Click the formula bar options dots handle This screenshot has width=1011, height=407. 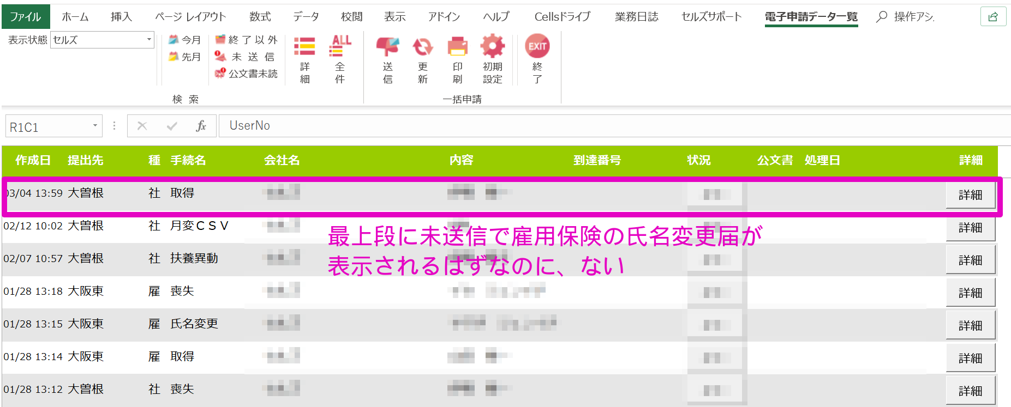(x=114, y=126)
